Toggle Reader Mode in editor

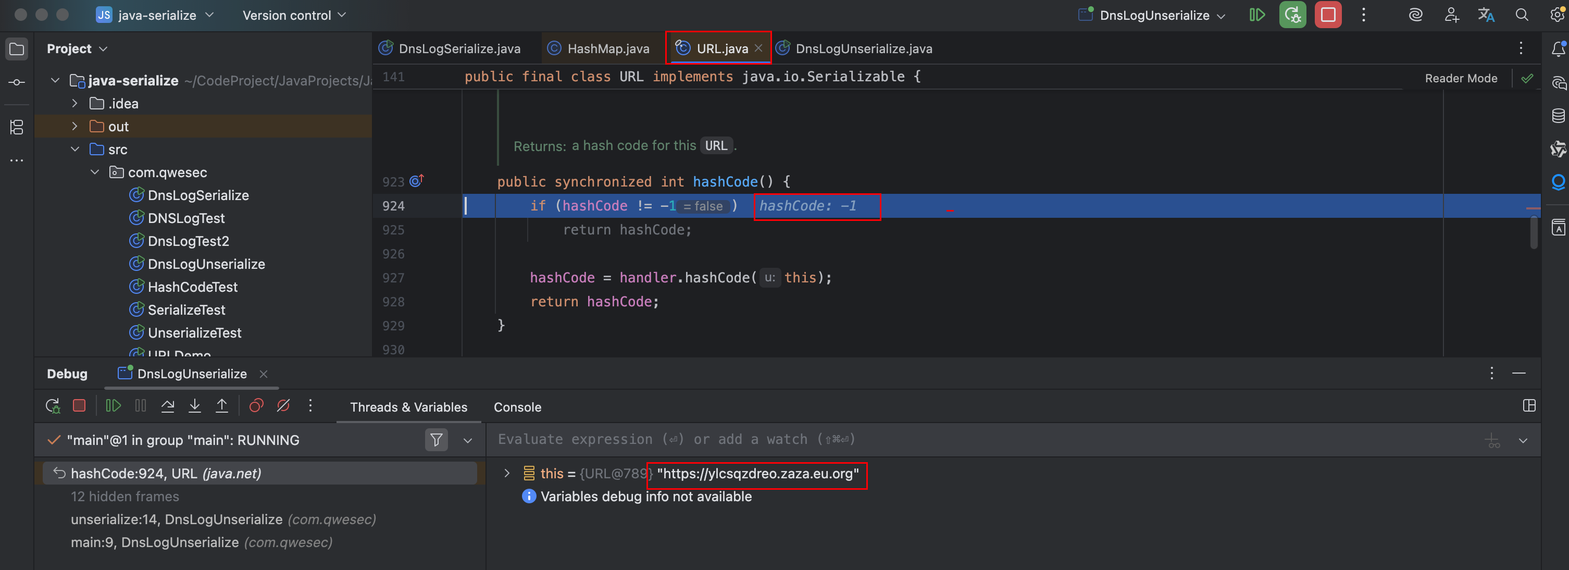[x=1461, y=78]
